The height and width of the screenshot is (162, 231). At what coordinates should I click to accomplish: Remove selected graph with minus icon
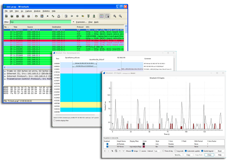(108, 151)
